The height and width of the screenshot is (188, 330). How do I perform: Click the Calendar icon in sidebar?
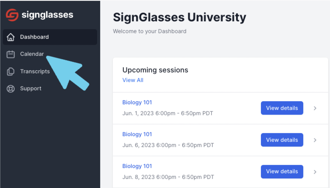click(x=11, y=54)
